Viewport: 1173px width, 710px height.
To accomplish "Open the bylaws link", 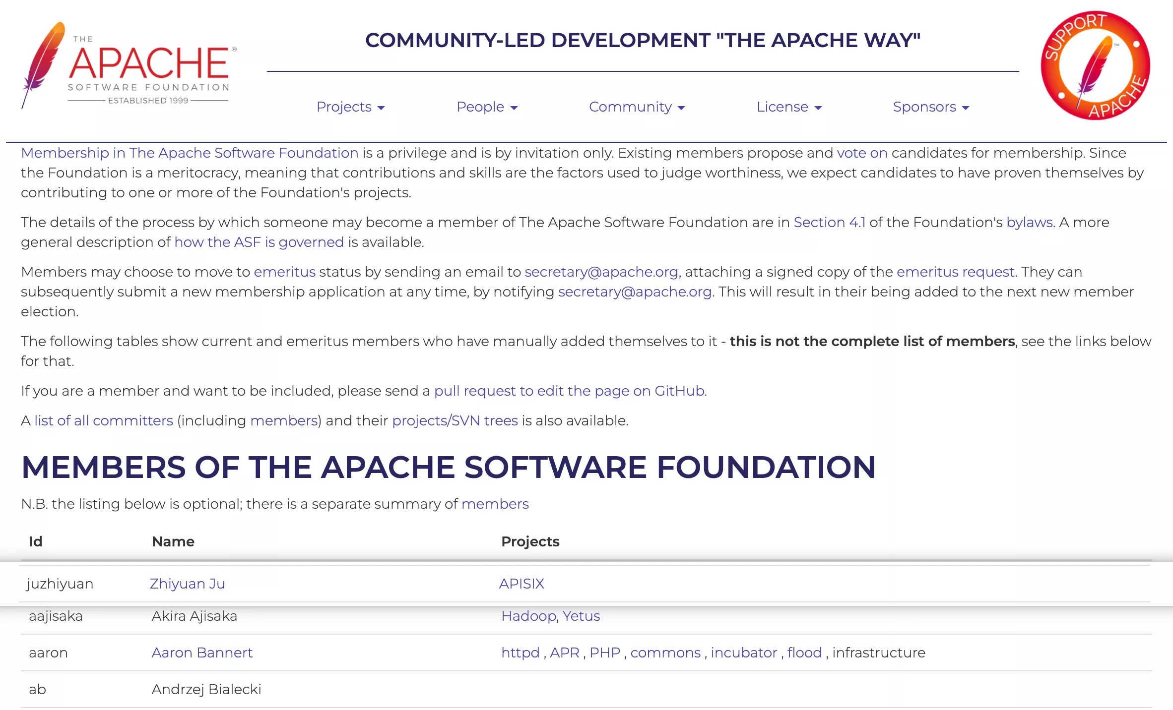I will [x=1029, y=222].
